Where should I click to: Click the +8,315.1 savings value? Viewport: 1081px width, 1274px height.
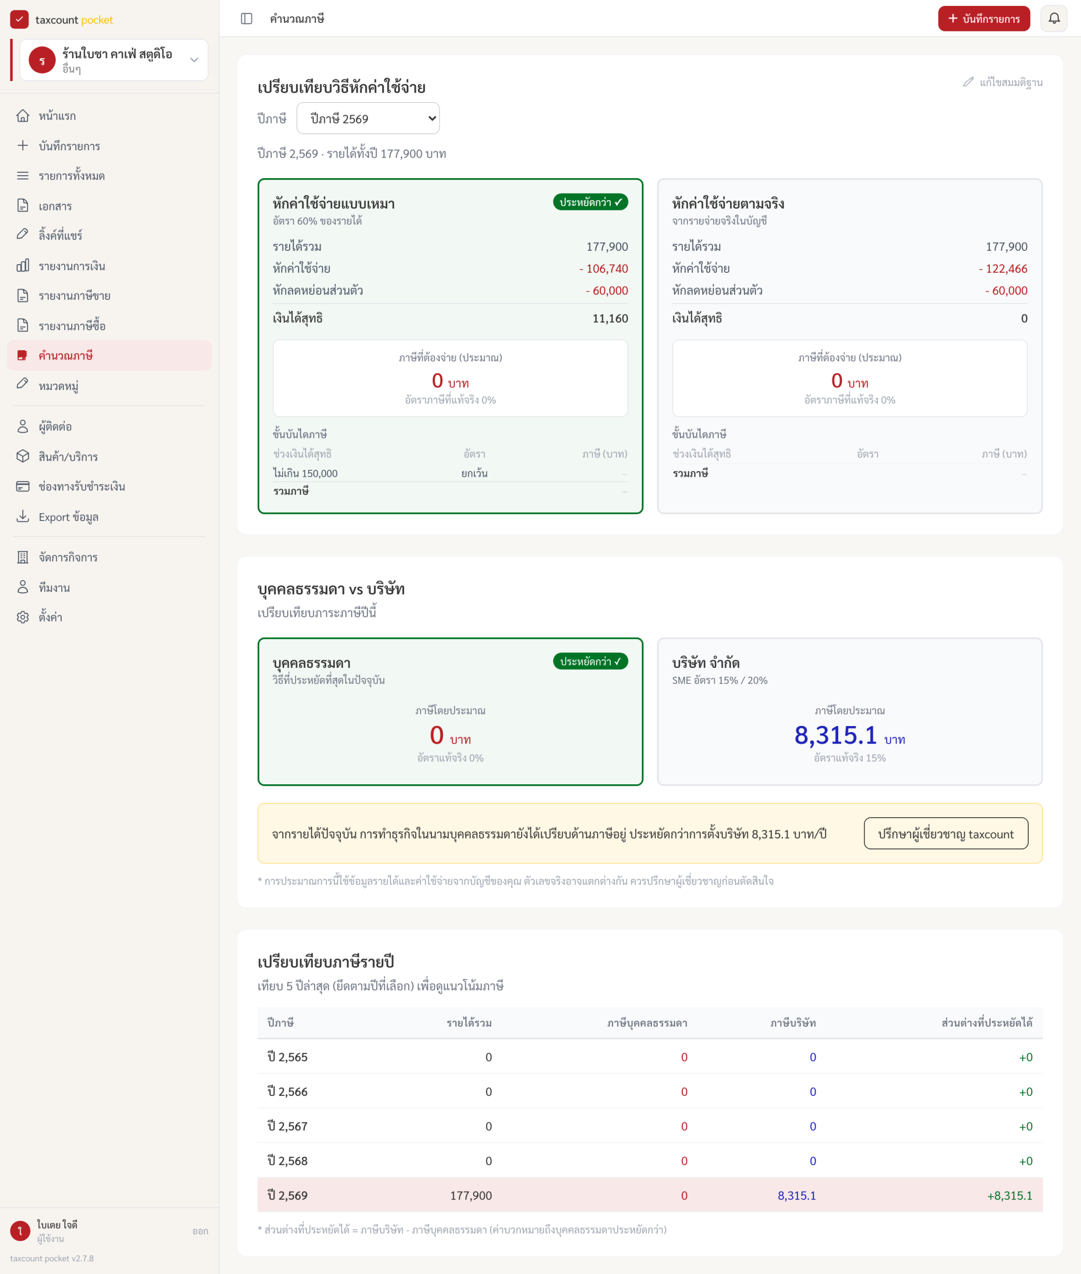click(x=1009, y=1195)
